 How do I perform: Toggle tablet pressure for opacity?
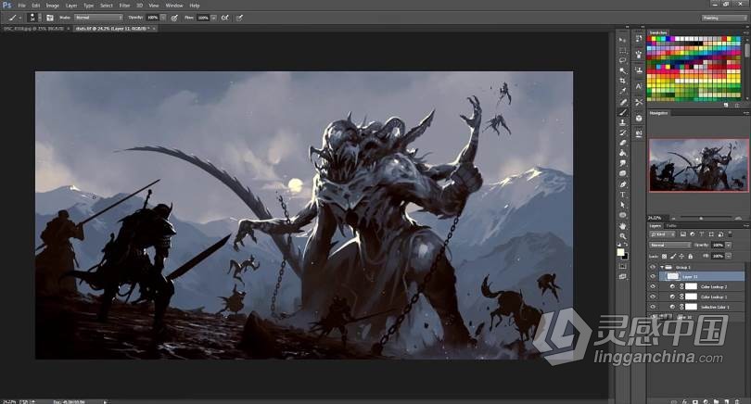tap(174, 18)
